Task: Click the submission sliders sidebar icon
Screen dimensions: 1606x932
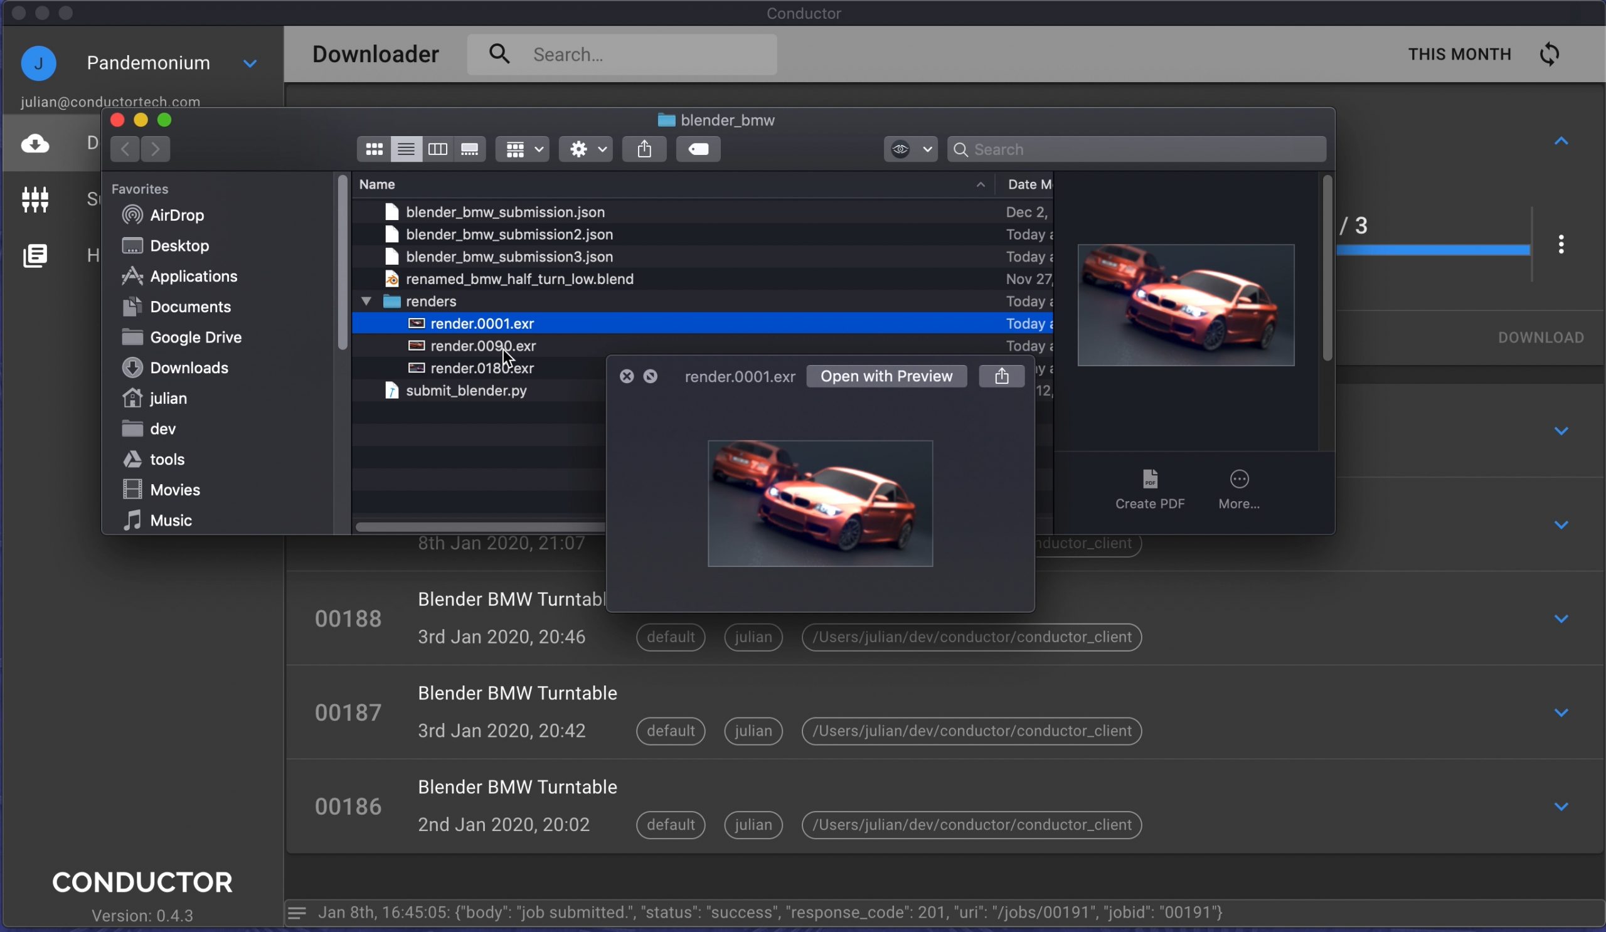Action: (x=35, y=199)
